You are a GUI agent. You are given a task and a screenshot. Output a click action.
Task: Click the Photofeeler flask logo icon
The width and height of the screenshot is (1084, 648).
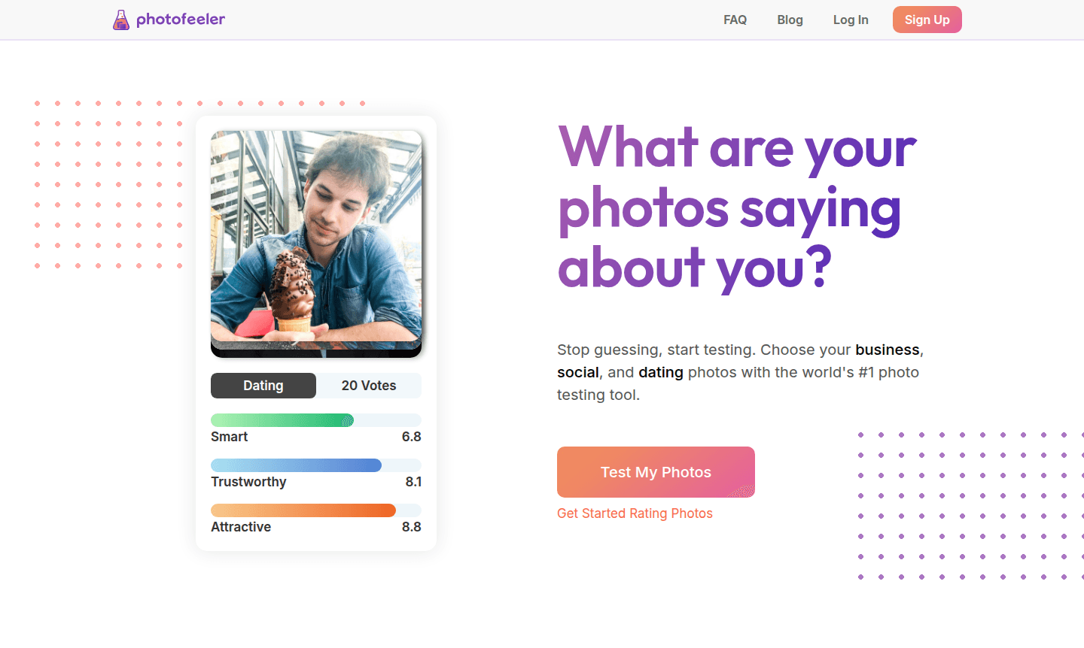click(x=121, y=19)
